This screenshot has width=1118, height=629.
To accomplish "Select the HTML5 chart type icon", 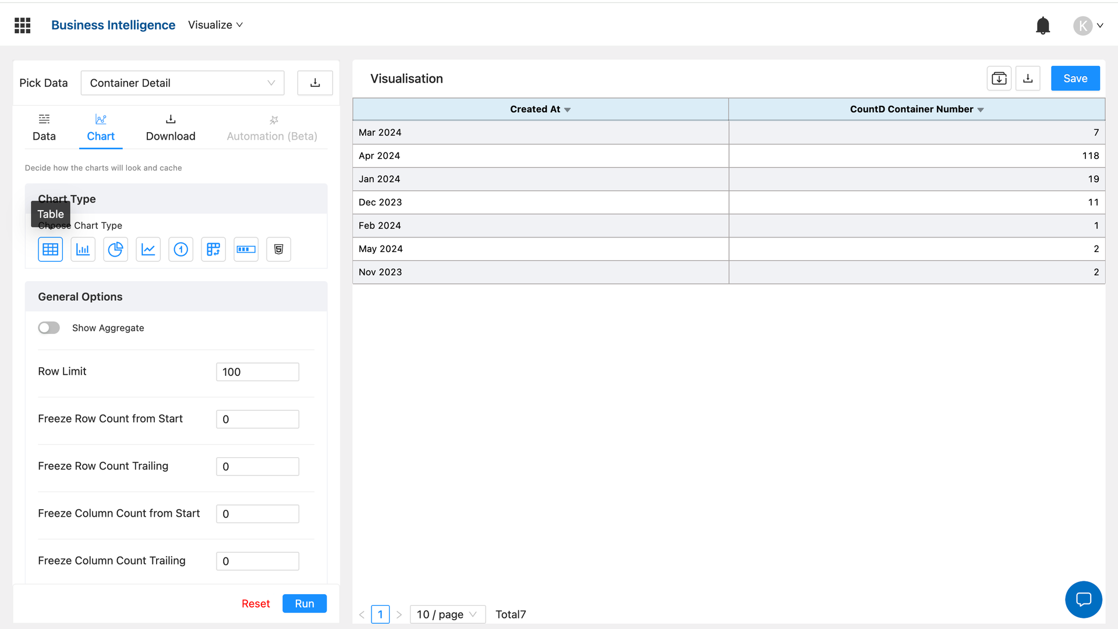I will [x=279, y=250].
